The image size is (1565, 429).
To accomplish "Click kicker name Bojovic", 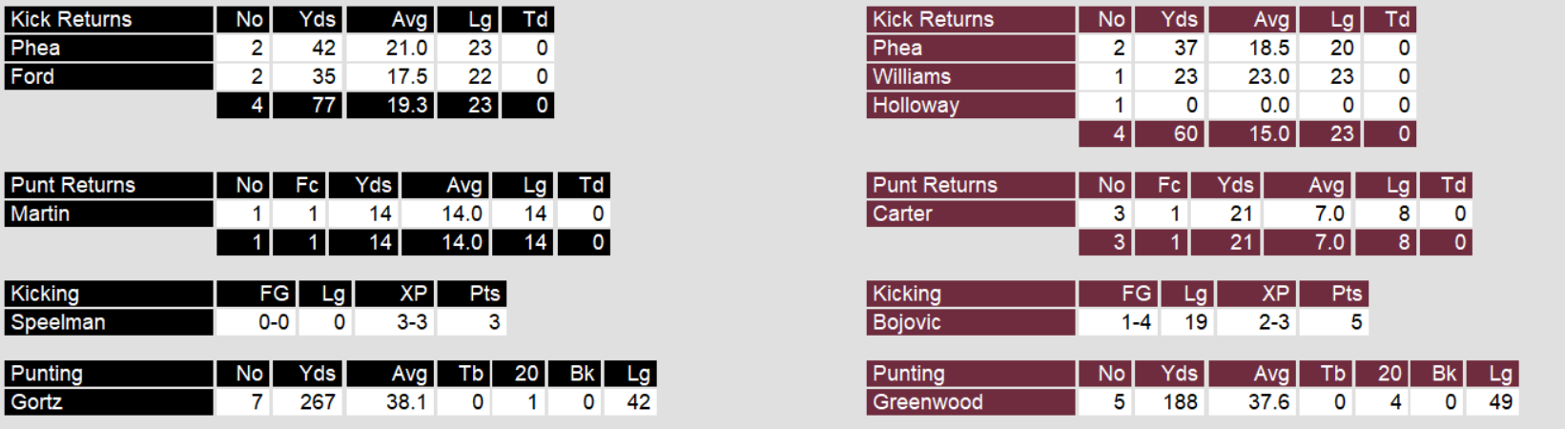I will click(971, 322).
